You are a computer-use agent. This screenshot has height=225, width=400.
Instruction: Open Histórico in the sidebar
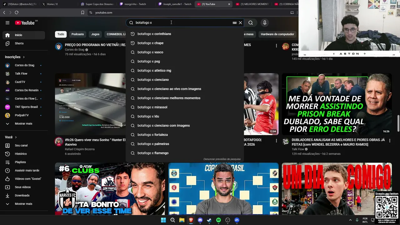24,154
